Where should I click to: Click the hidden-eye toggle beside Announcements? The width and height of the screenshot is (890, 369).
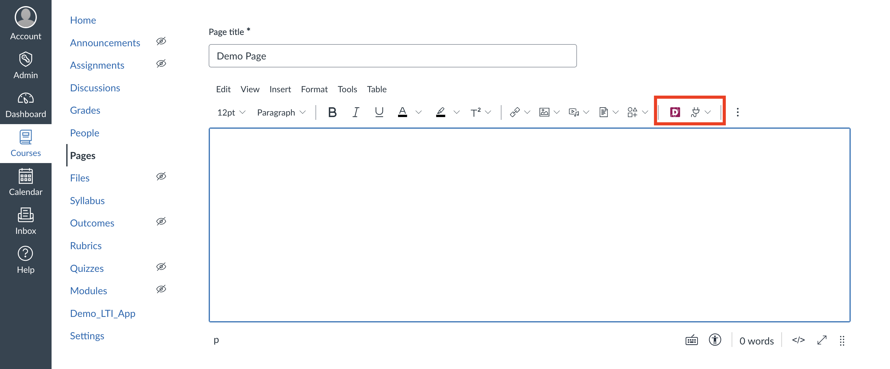coord(161,41)
